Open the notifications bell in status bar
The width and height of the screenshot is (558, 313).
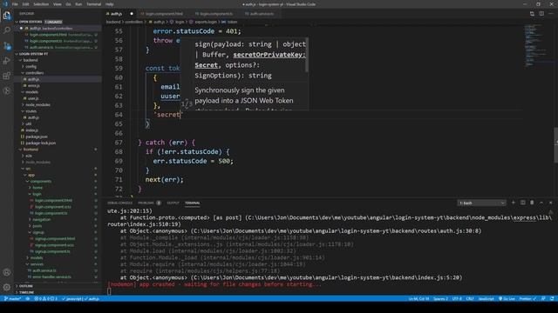click(552, 299)
